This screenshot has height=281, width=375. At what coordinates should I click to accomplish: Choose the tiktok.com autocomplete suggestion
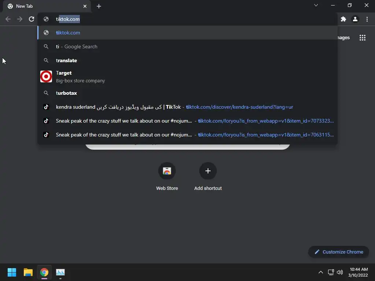pyautogui.click(x=187, y=33)
